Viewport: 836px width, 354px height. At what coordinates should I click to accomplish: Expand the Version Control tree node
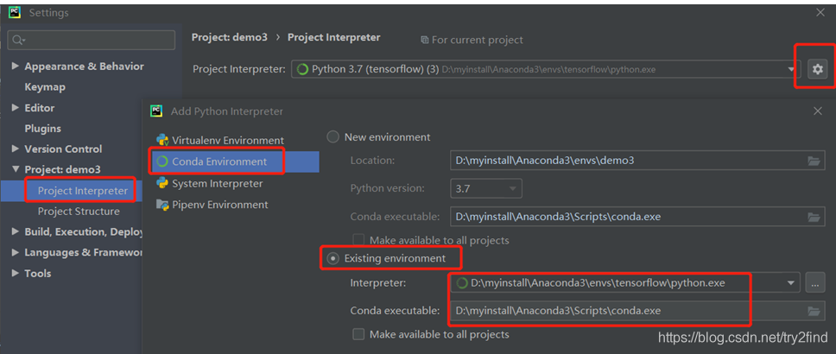[x=16, y=149]
